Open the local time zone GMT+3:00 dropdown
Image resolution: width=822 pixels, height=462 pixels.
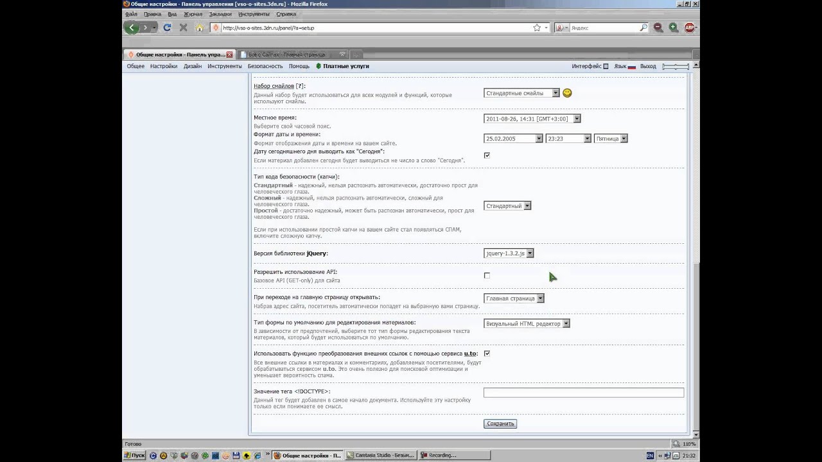point(532,119)
